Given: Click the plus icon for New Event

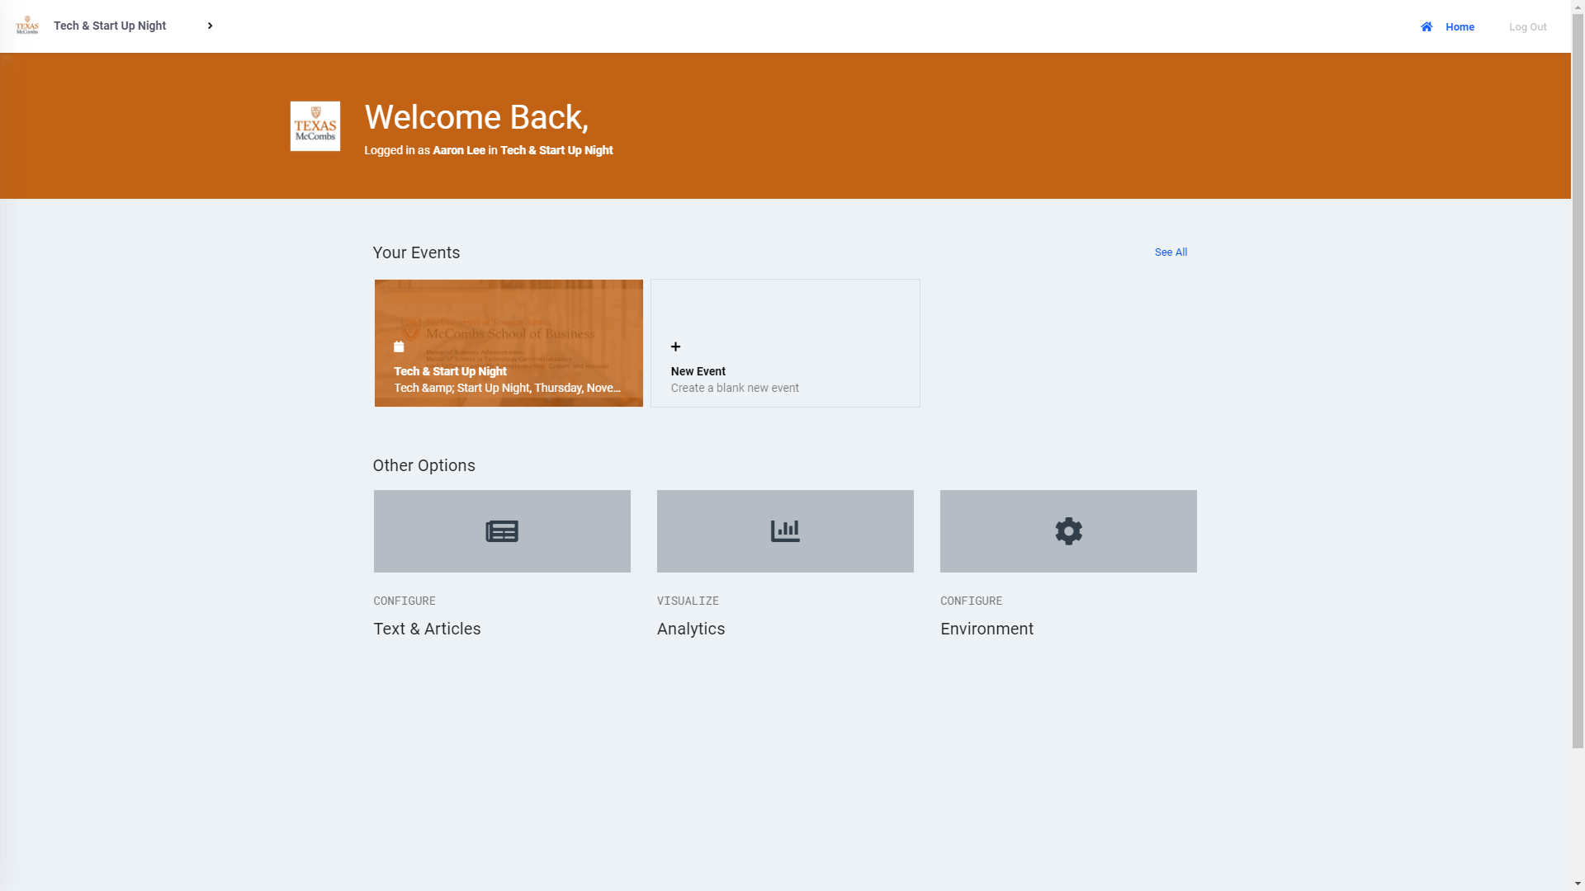Looking at the screenshot, I should (x=675, y=346).
